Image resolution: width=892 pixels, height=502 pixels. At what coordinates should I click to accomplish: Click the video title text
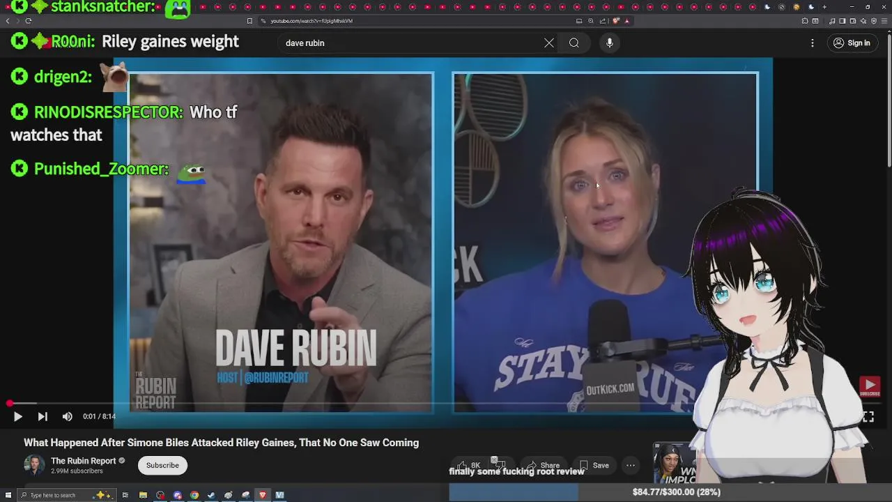(221, 443)
